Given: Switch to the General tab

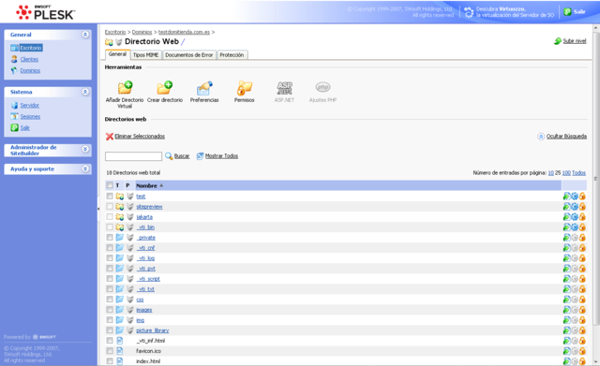Looking at the screenshot, I should [x=117, y=54].
